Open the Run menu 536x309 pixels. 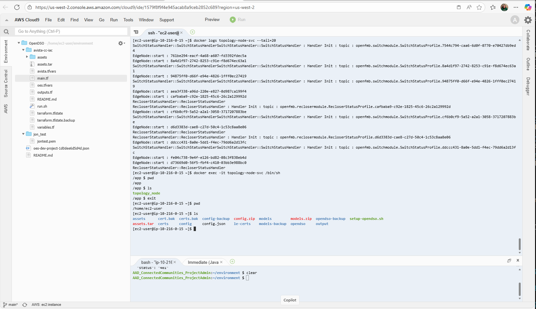(114, 20)
